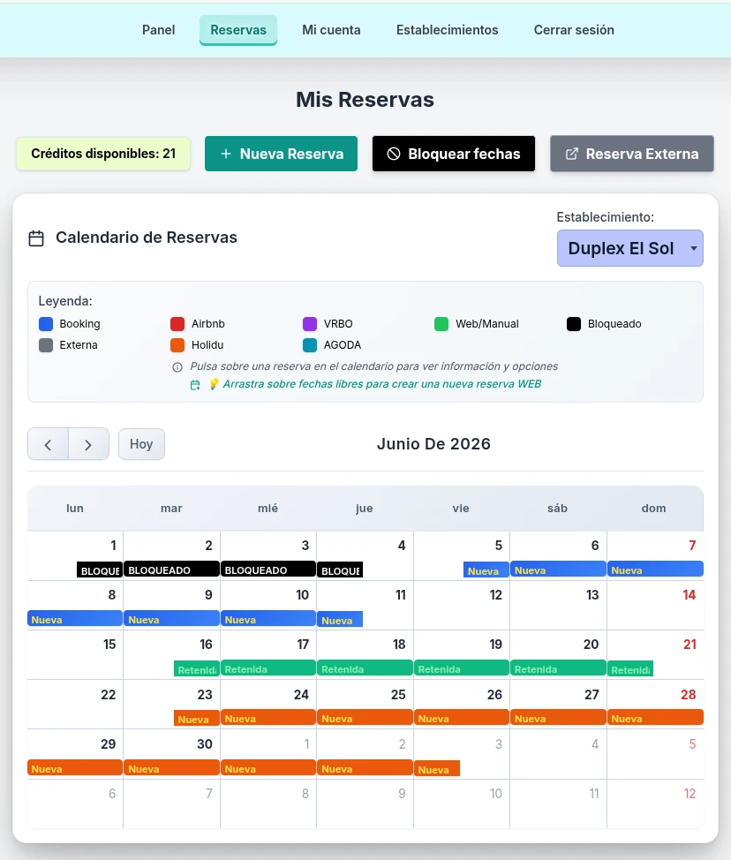The image size is (731, 860).
Task: Go to previous month with left chevron
Action: [49, 444]
